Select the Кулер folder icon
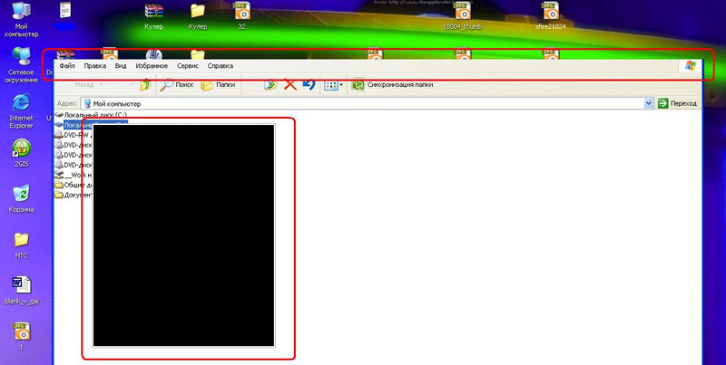The height and width of the screenshot is (365, 726). coord(198,16)
